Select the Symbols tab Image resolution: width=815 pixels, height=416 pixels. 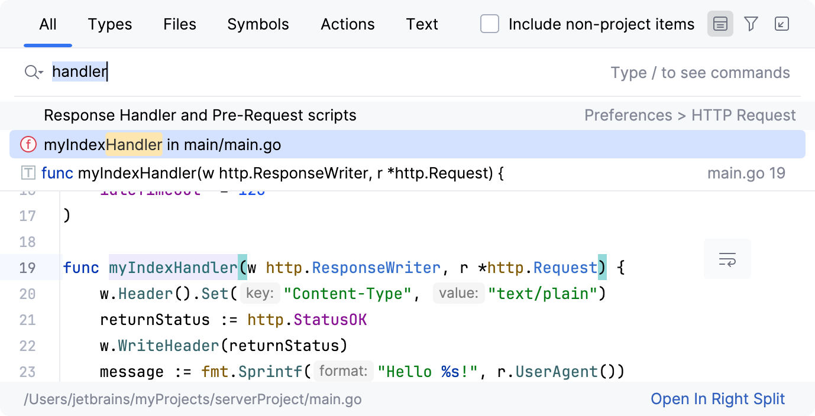point(258,24)
